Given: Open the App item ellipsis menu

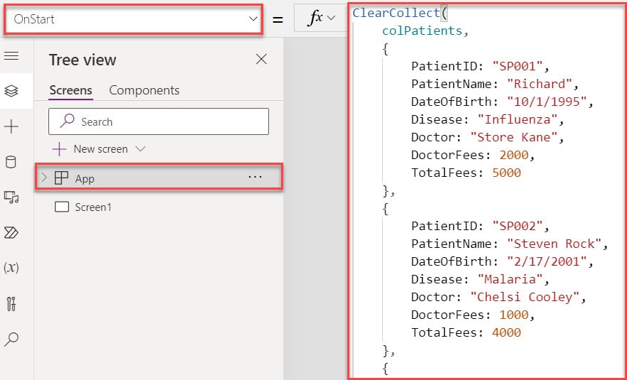Looking at the screenshot, I should [x=255, y=178].
